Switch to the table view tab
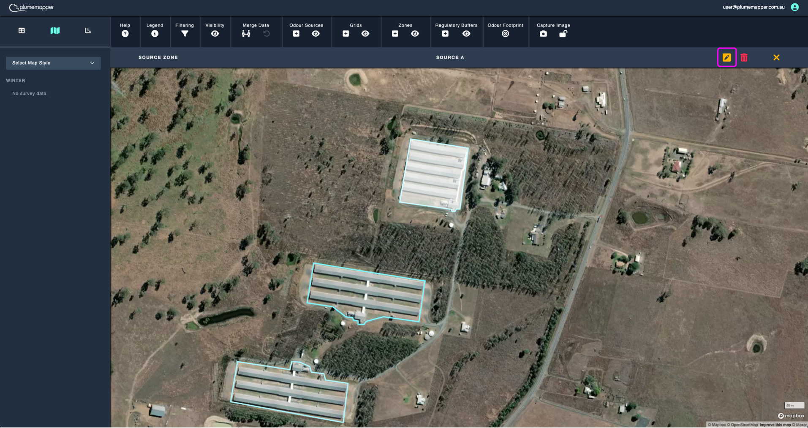808x428 pixels. coord(22,30)
